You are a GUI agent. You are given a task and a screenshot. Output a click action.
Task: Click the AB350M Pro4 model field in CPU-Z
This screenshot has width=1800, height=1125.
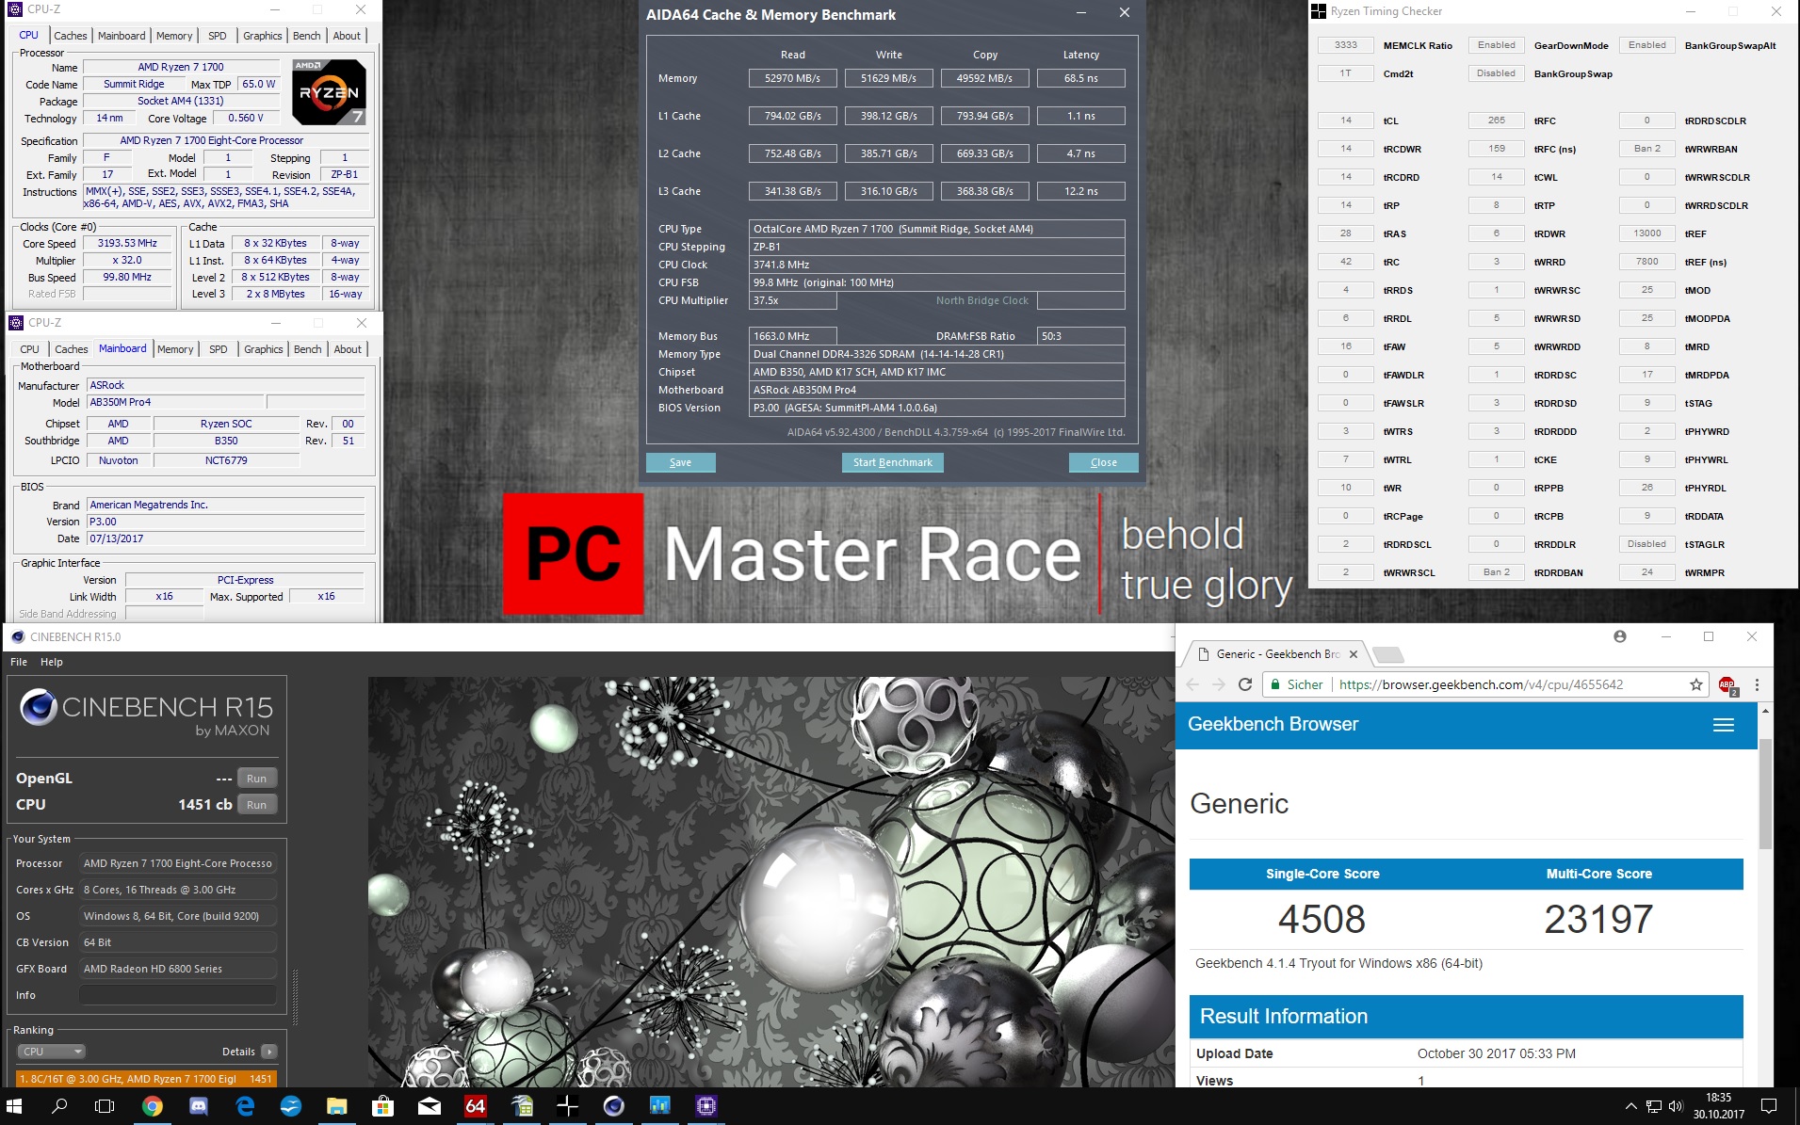(176, 402)
